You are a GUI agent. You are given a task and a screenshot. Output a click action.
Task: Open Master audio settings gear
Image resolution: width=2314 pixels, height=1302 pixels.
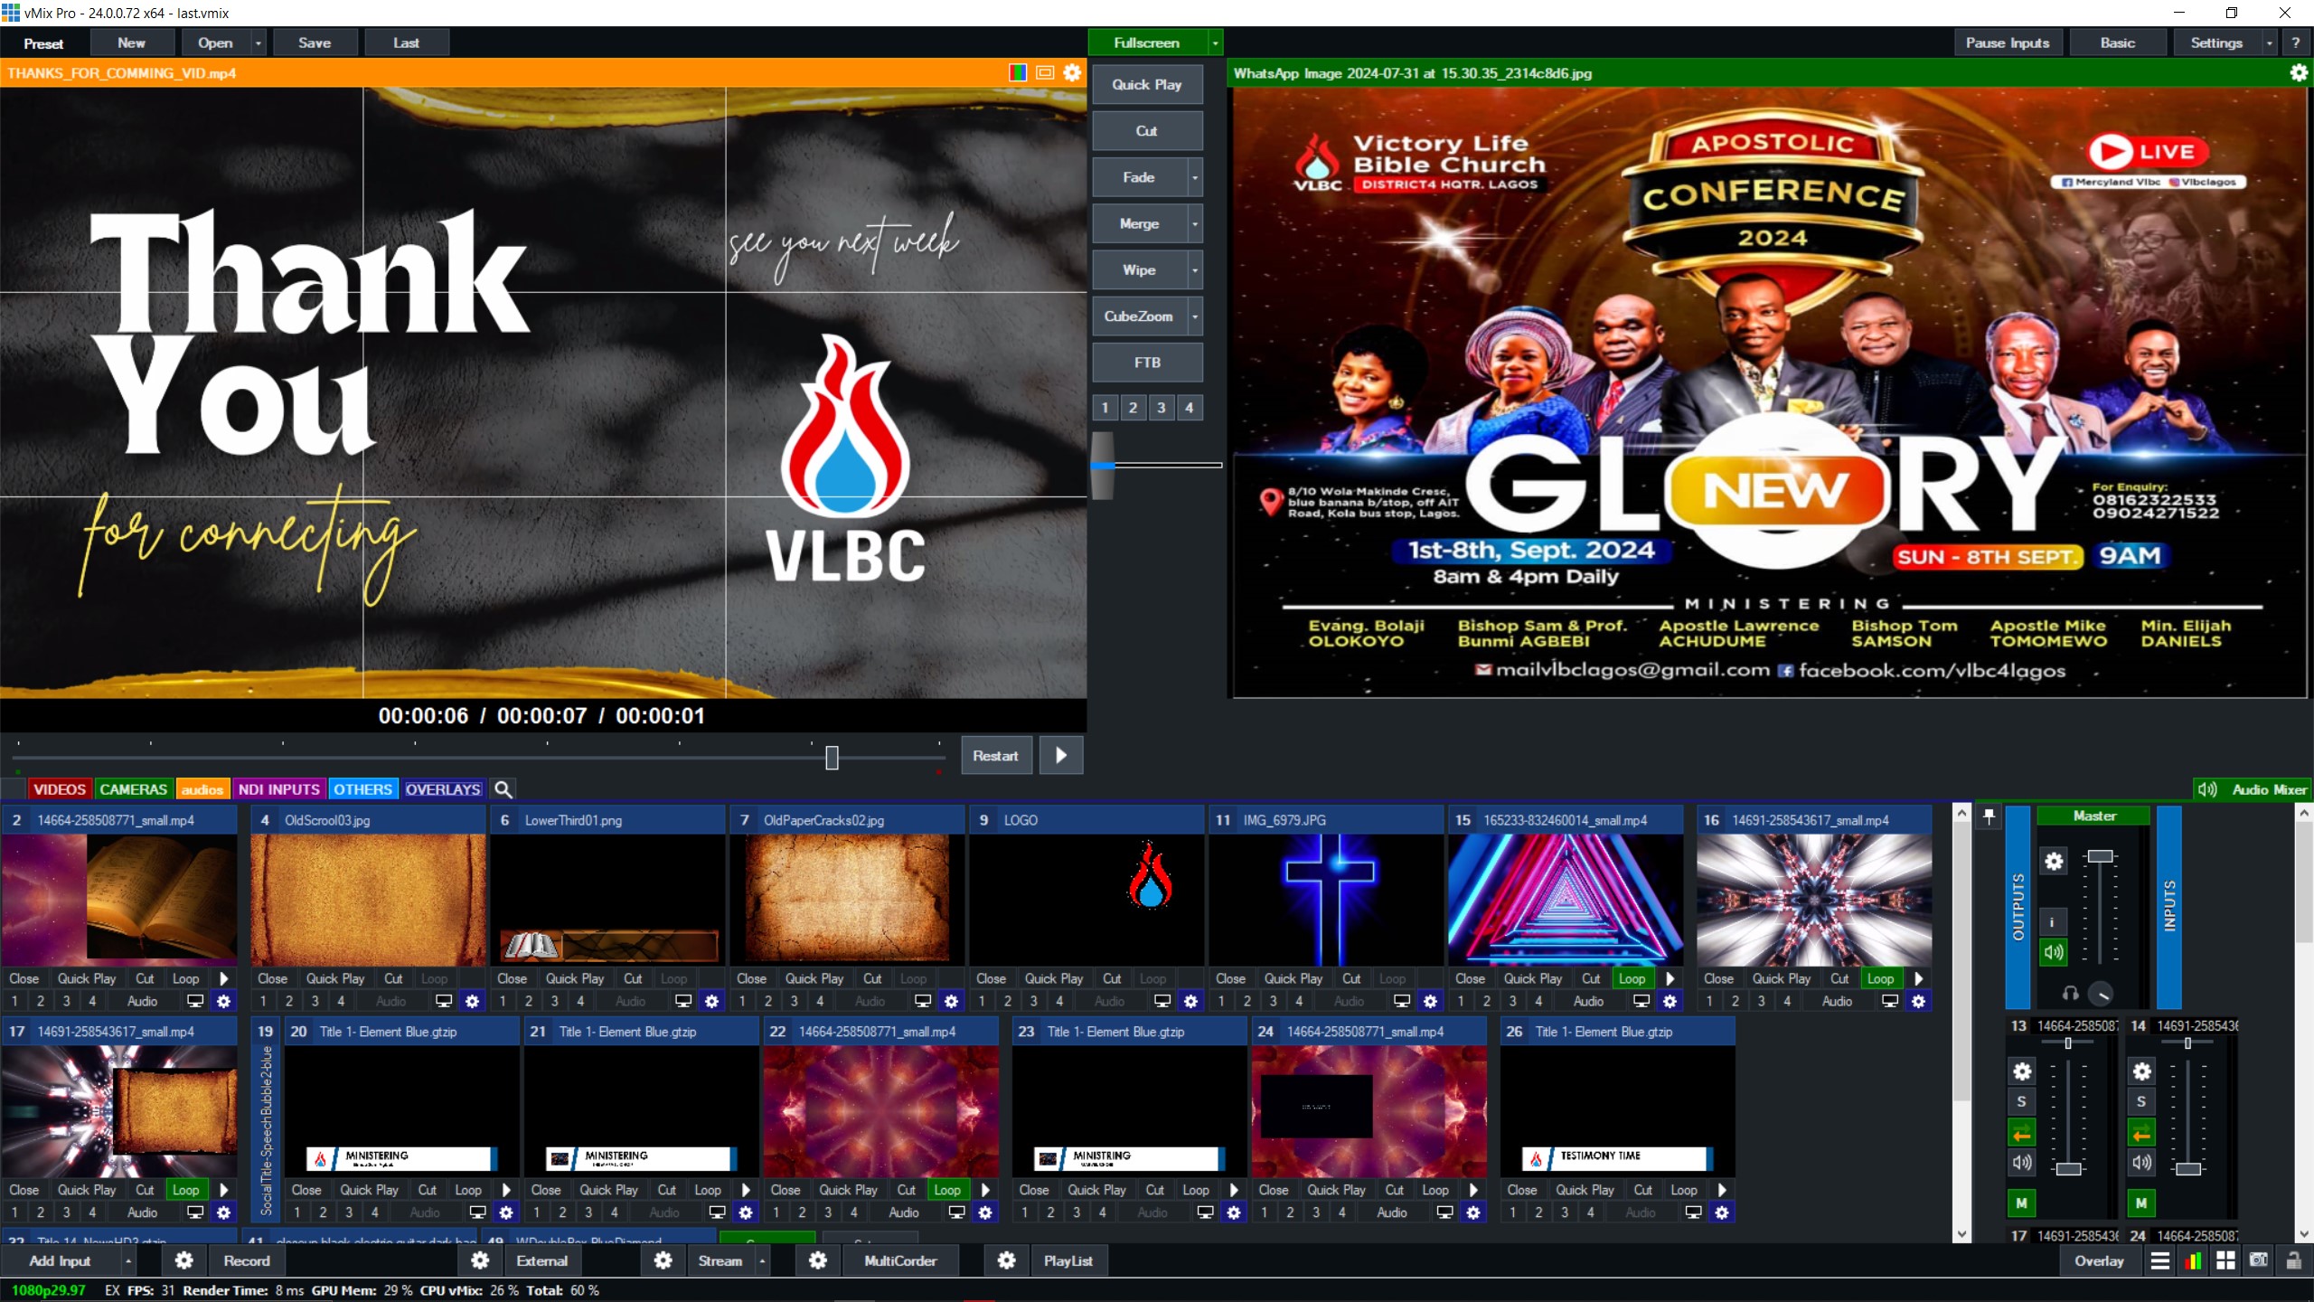[x=2054, y=861]
